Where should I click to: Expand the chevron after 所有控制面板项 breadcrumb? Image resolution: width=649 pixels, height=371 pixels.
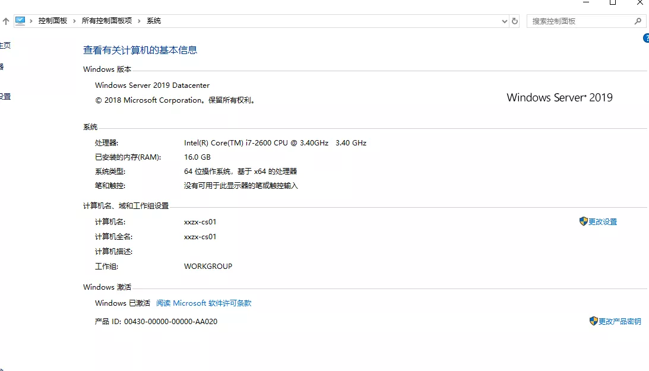pos(140,21)
